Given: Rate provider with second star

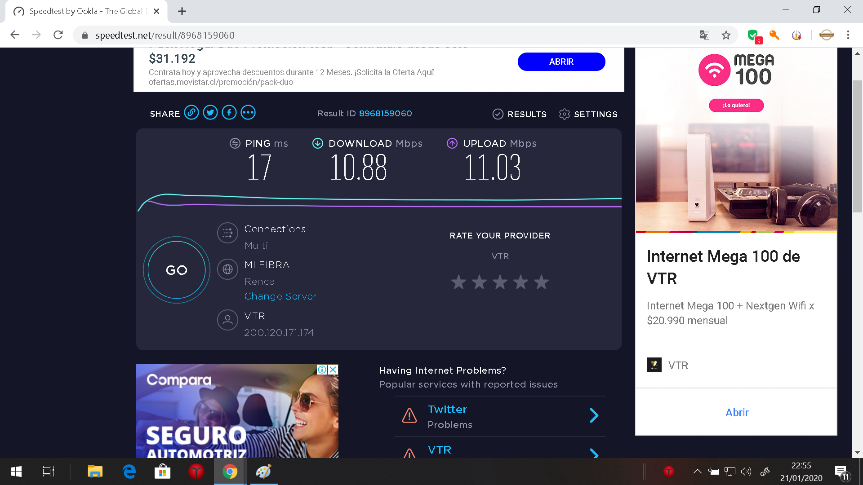Looking at the screenshot, I should [x=479, y=282].
